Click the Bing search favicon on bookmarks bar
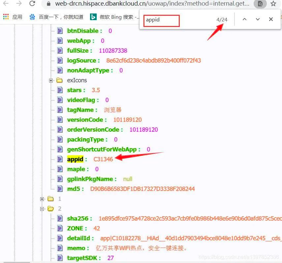This screenshot has width=282, height=263. coord(93,17)
